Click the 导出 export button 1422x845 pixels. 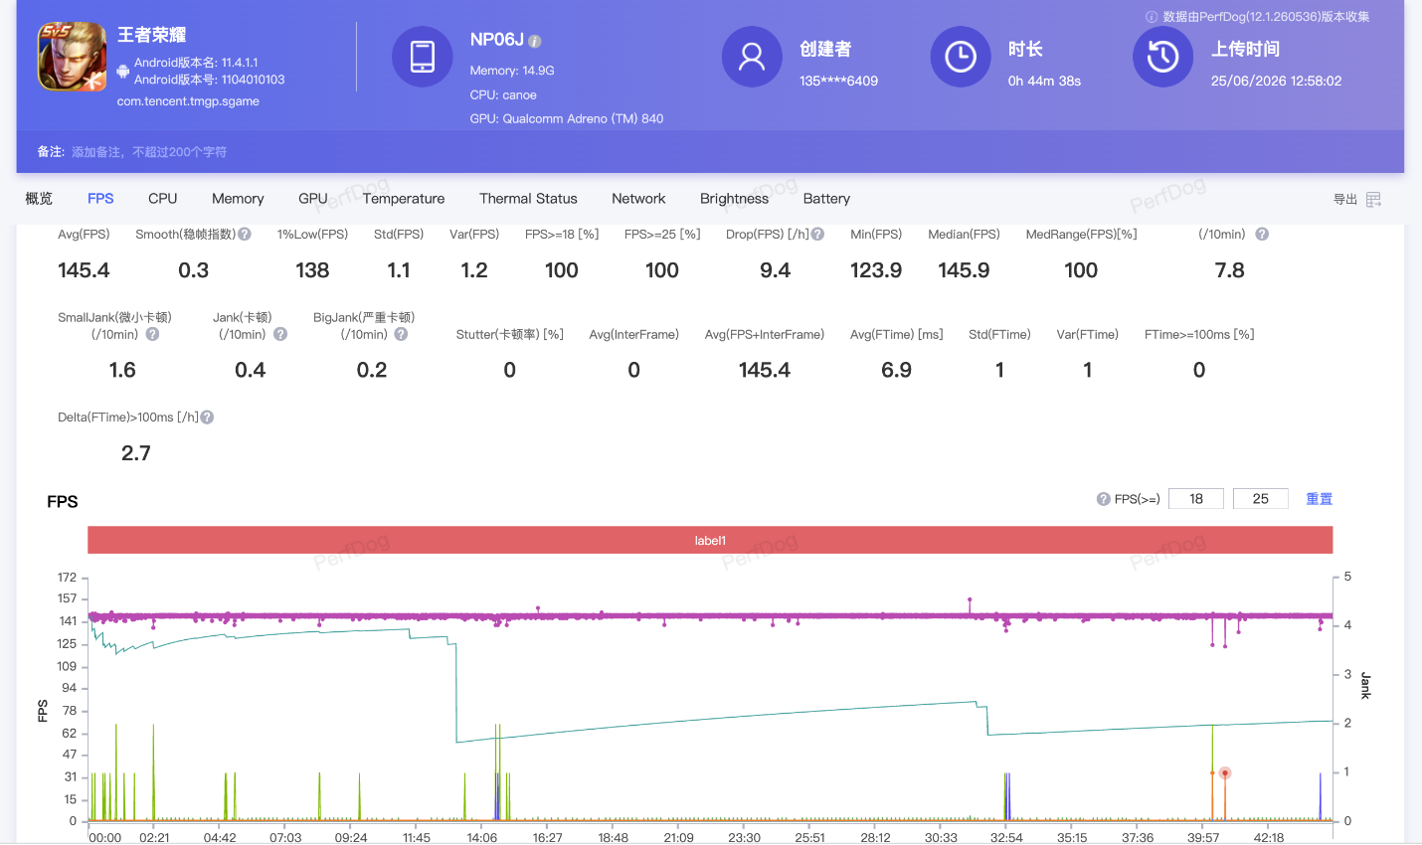coord(1345,200)
